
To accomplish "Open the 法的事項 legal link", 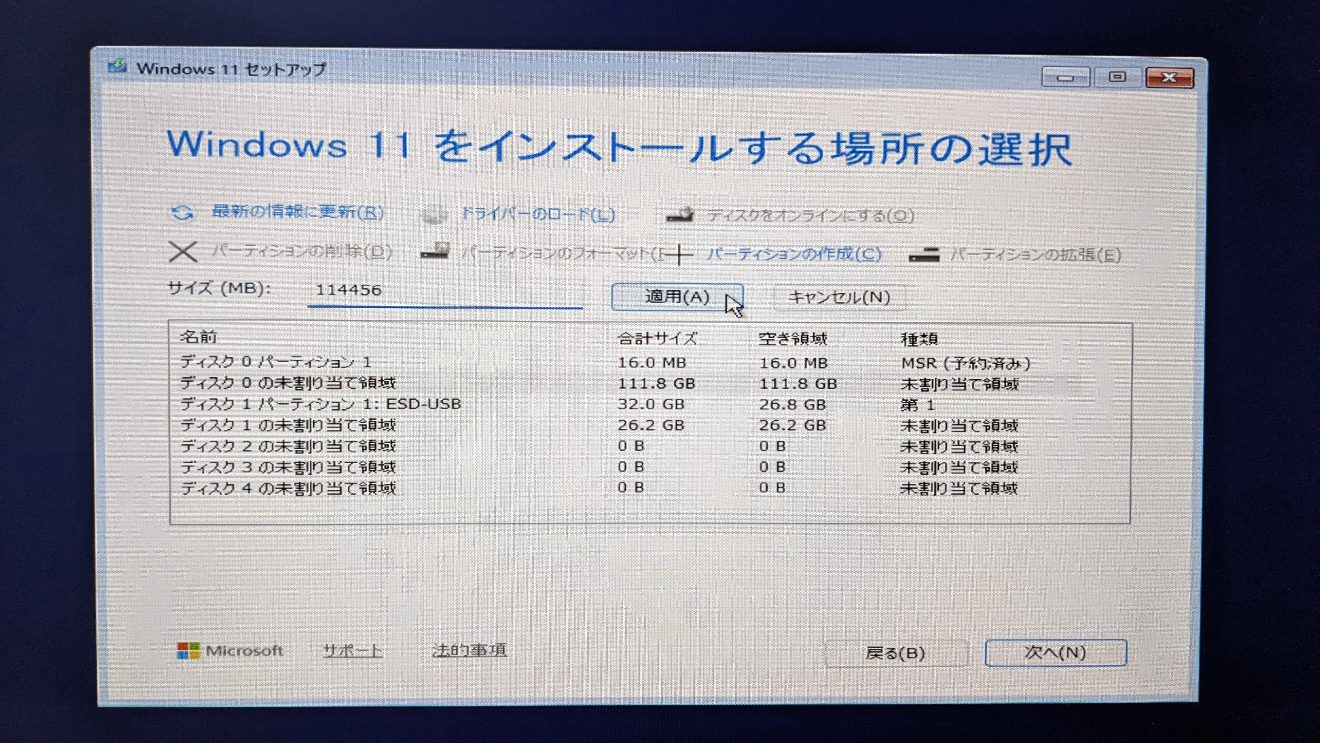I will (469, 650).
